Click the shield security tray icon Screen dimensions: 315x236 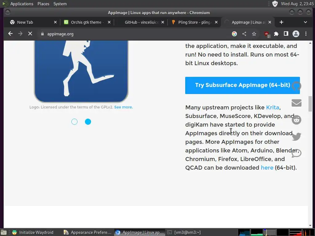(275, 4)
